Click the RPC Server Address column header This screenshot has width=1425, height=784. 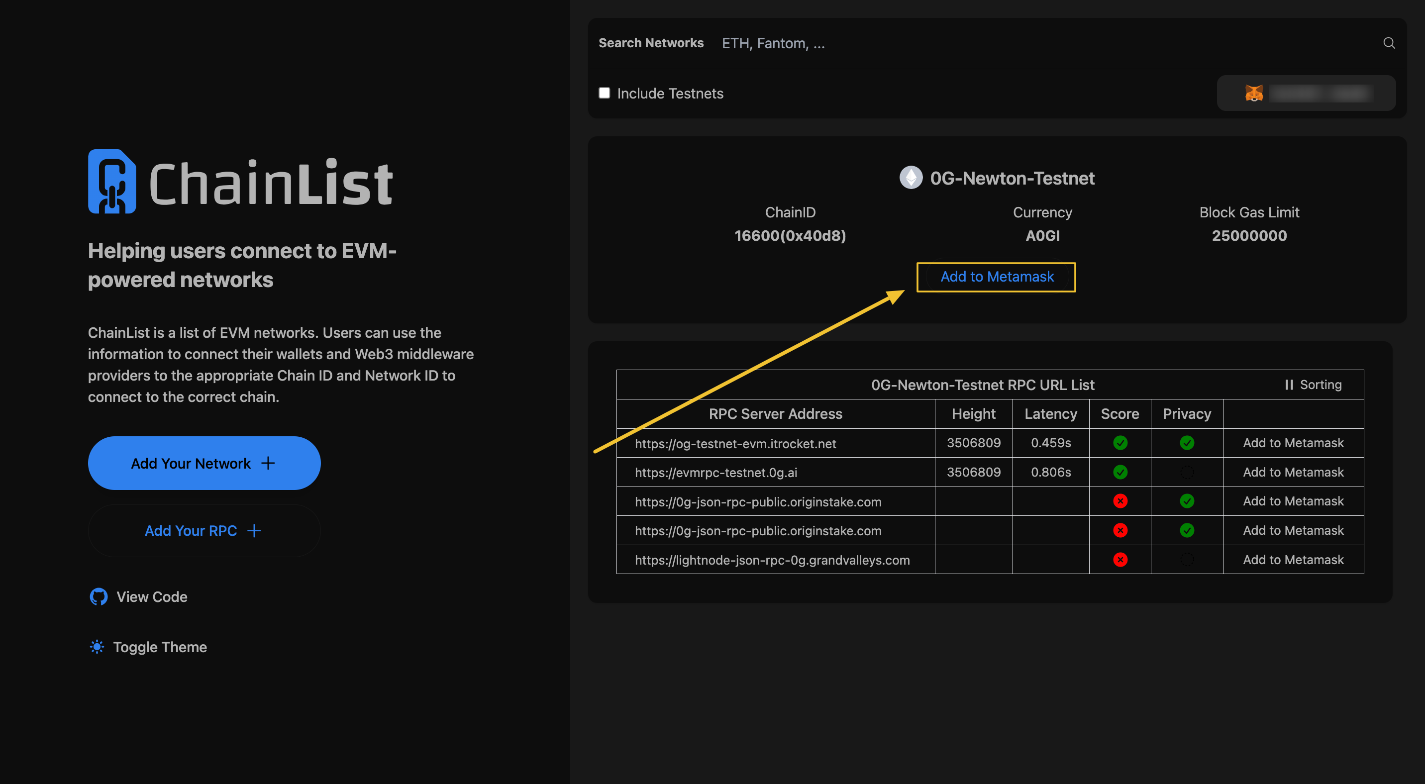(775, 413)
